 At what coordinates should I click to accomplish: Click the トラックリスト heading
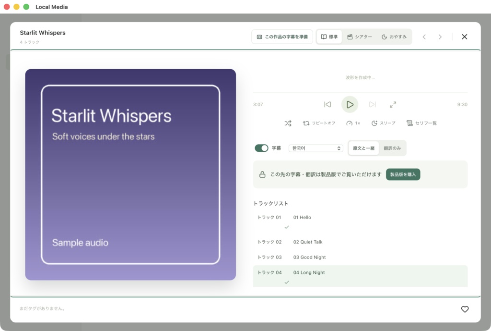[x=270, y=203]
